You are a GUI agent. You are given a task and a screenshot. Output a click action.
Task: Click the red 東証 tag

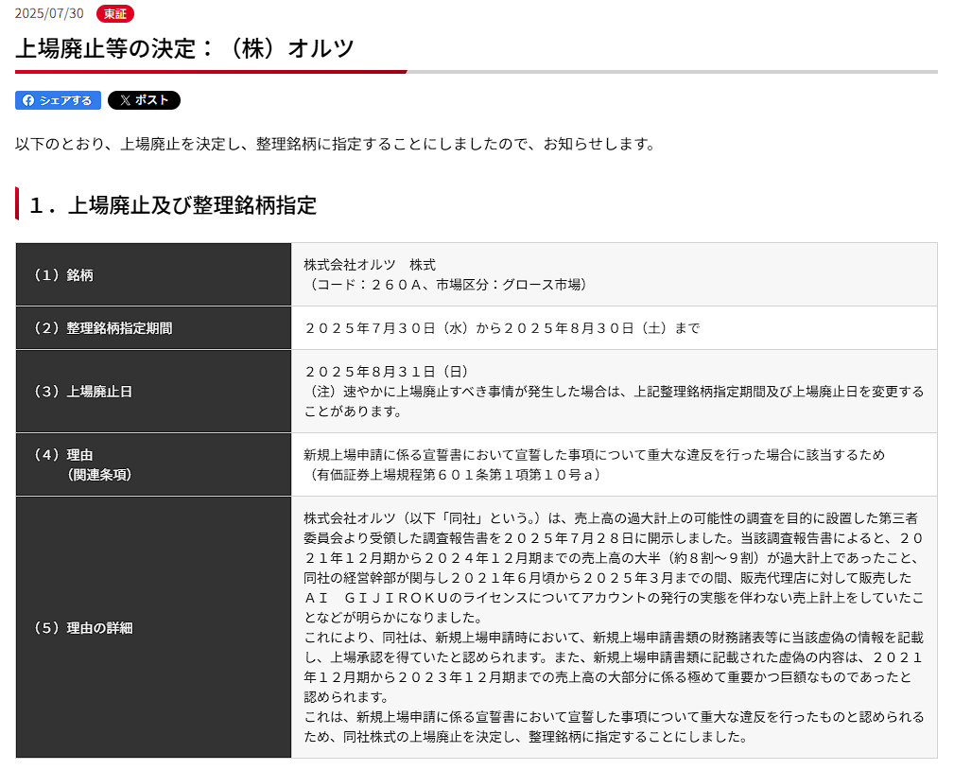pos(115,13)
